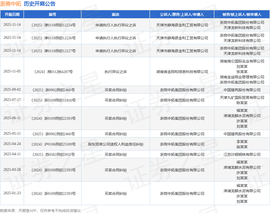Click the date 2025-06-11
Image resolution: width=270 pixels, height=213 pixels.
pyautogui.click(x=12, y=118)
